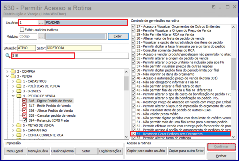Click down arrow of permissions list scrollbar
Screen dimensions: 239x161
(x=233, y=137)
